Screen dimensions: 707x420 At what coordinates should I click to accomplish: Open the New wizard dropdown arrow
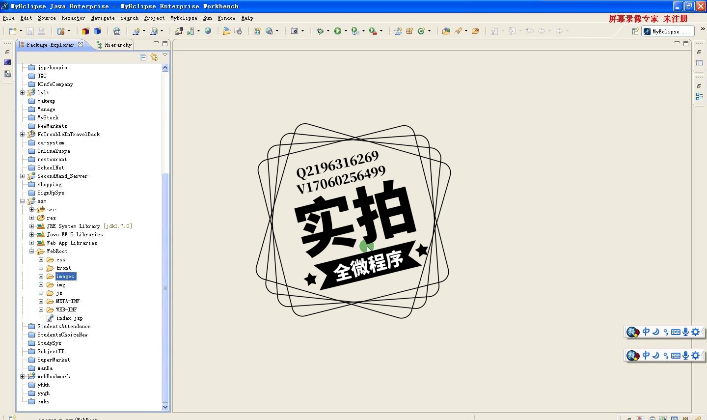coord(21,31)
